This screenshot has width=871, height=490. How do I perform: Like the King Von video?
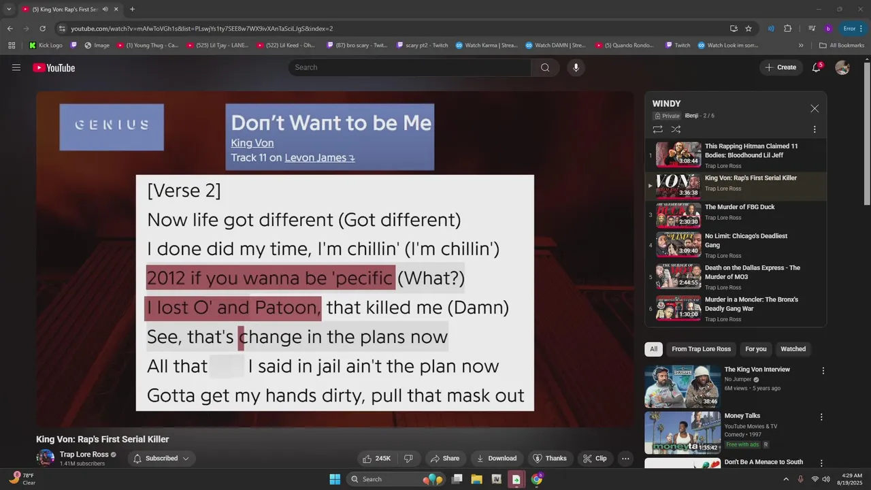[377, 458]
